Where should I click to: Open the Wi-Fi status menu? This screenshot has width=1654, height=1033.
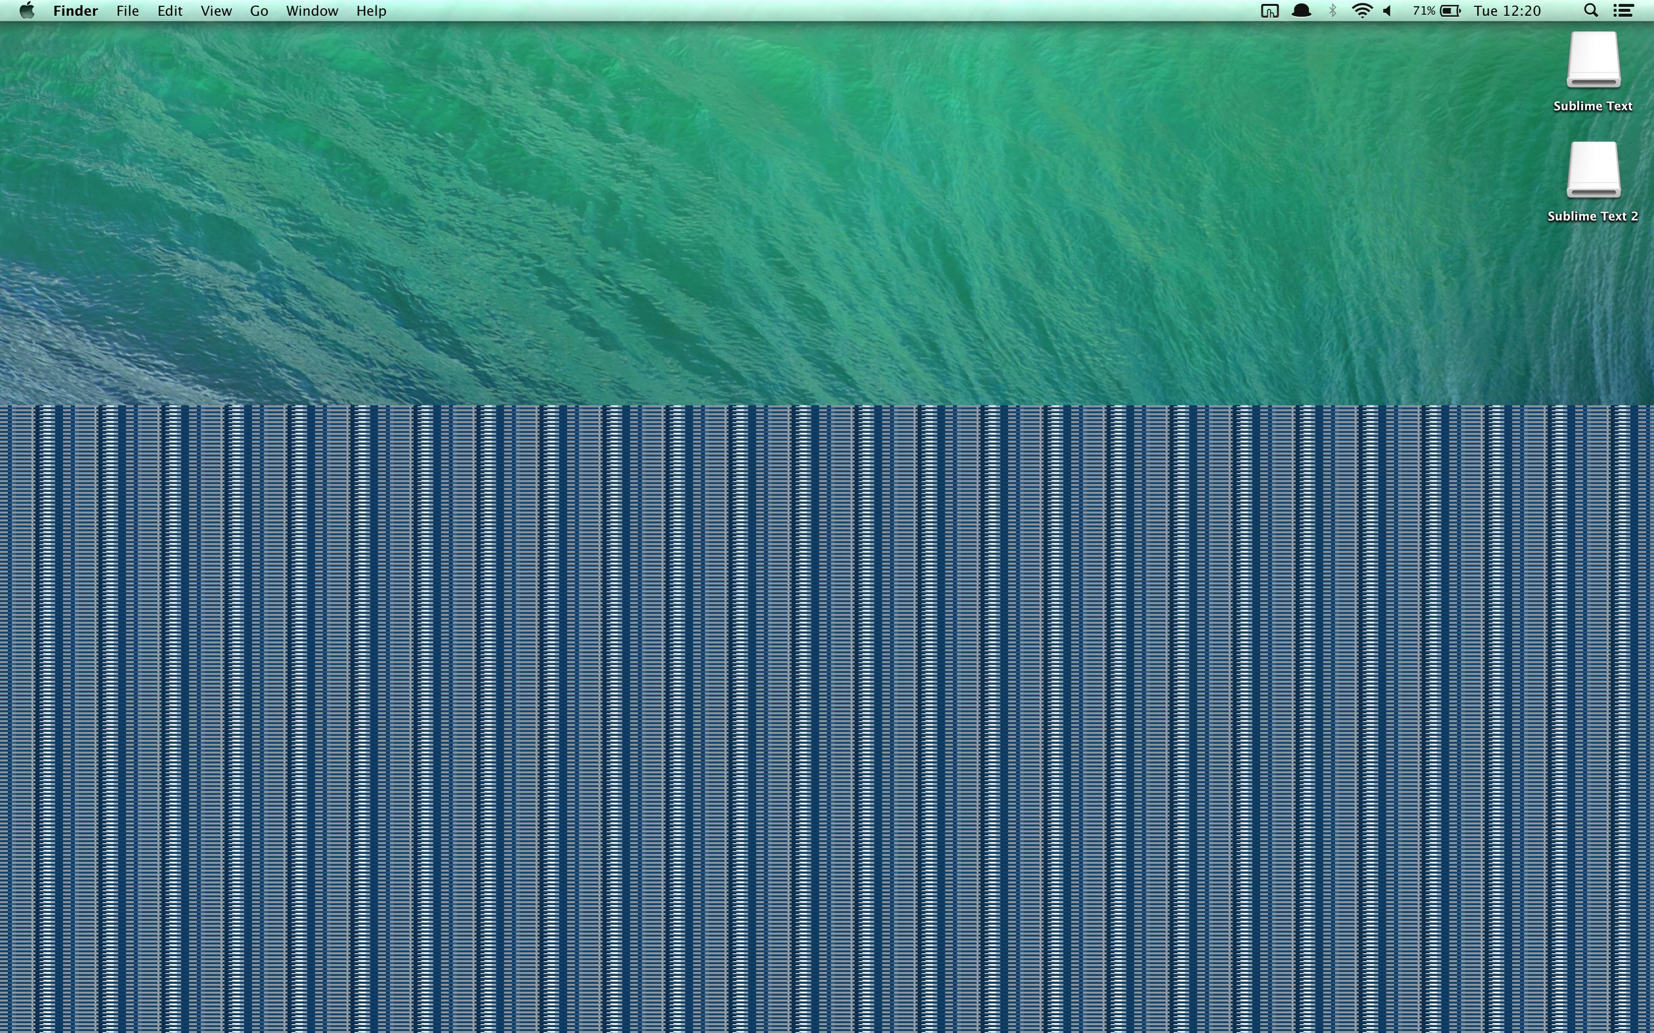tap(1362, 11)
